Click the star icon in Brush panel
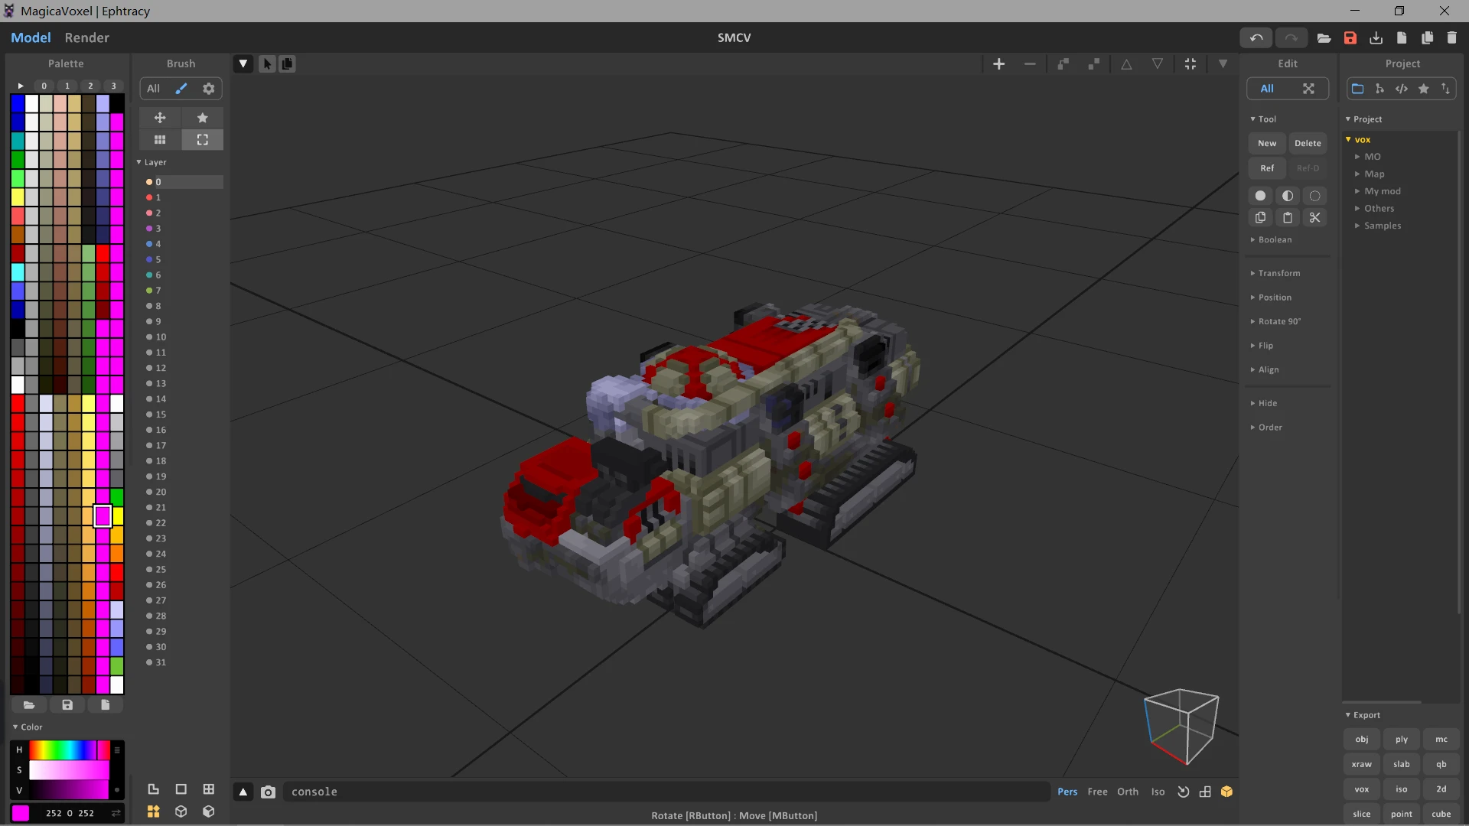 point(202,118)
